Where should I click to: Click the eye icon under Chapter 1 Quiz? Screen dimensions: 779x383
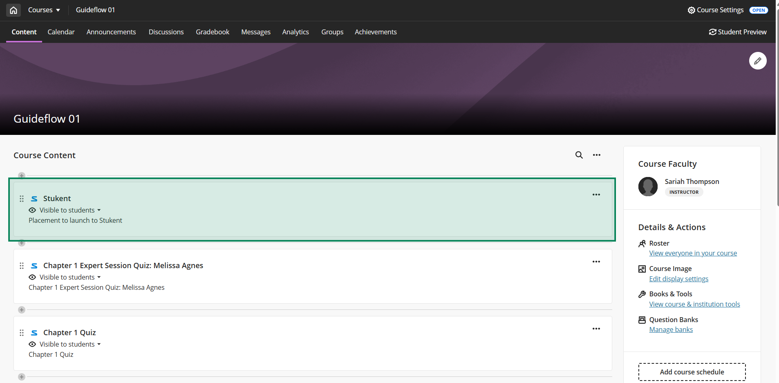coord(32,344)
